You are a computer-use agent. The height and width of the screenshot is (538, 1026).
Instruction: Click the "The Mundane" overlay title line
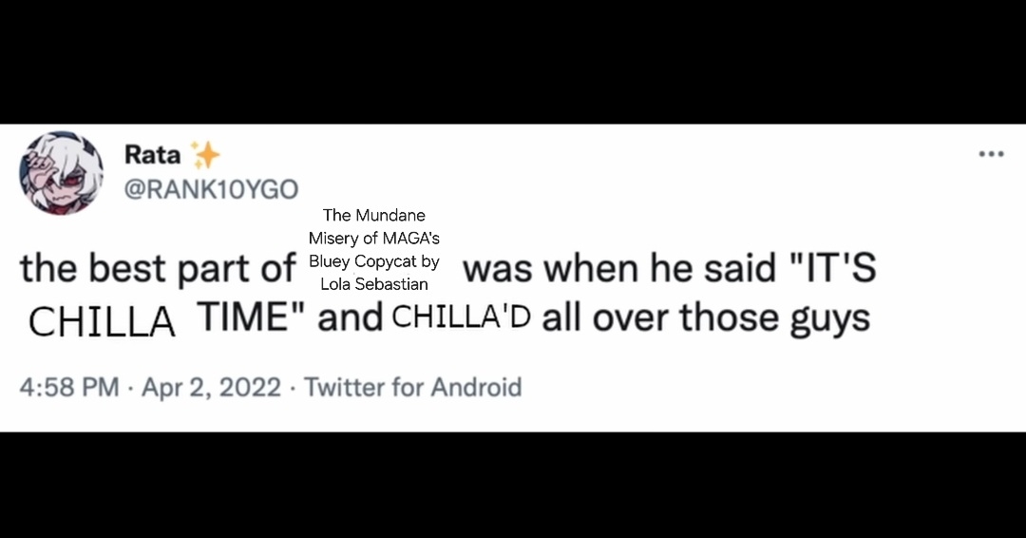coord(374,216)
